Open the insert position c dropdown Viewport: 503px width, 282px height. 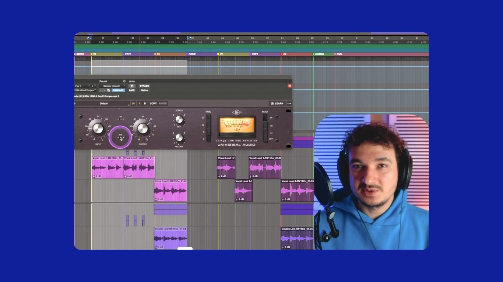click(x=94, y=86)
